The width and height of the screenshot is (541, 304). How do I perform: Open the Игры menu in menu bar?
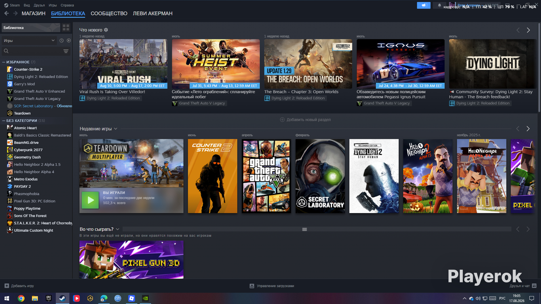tap(53, 5)
